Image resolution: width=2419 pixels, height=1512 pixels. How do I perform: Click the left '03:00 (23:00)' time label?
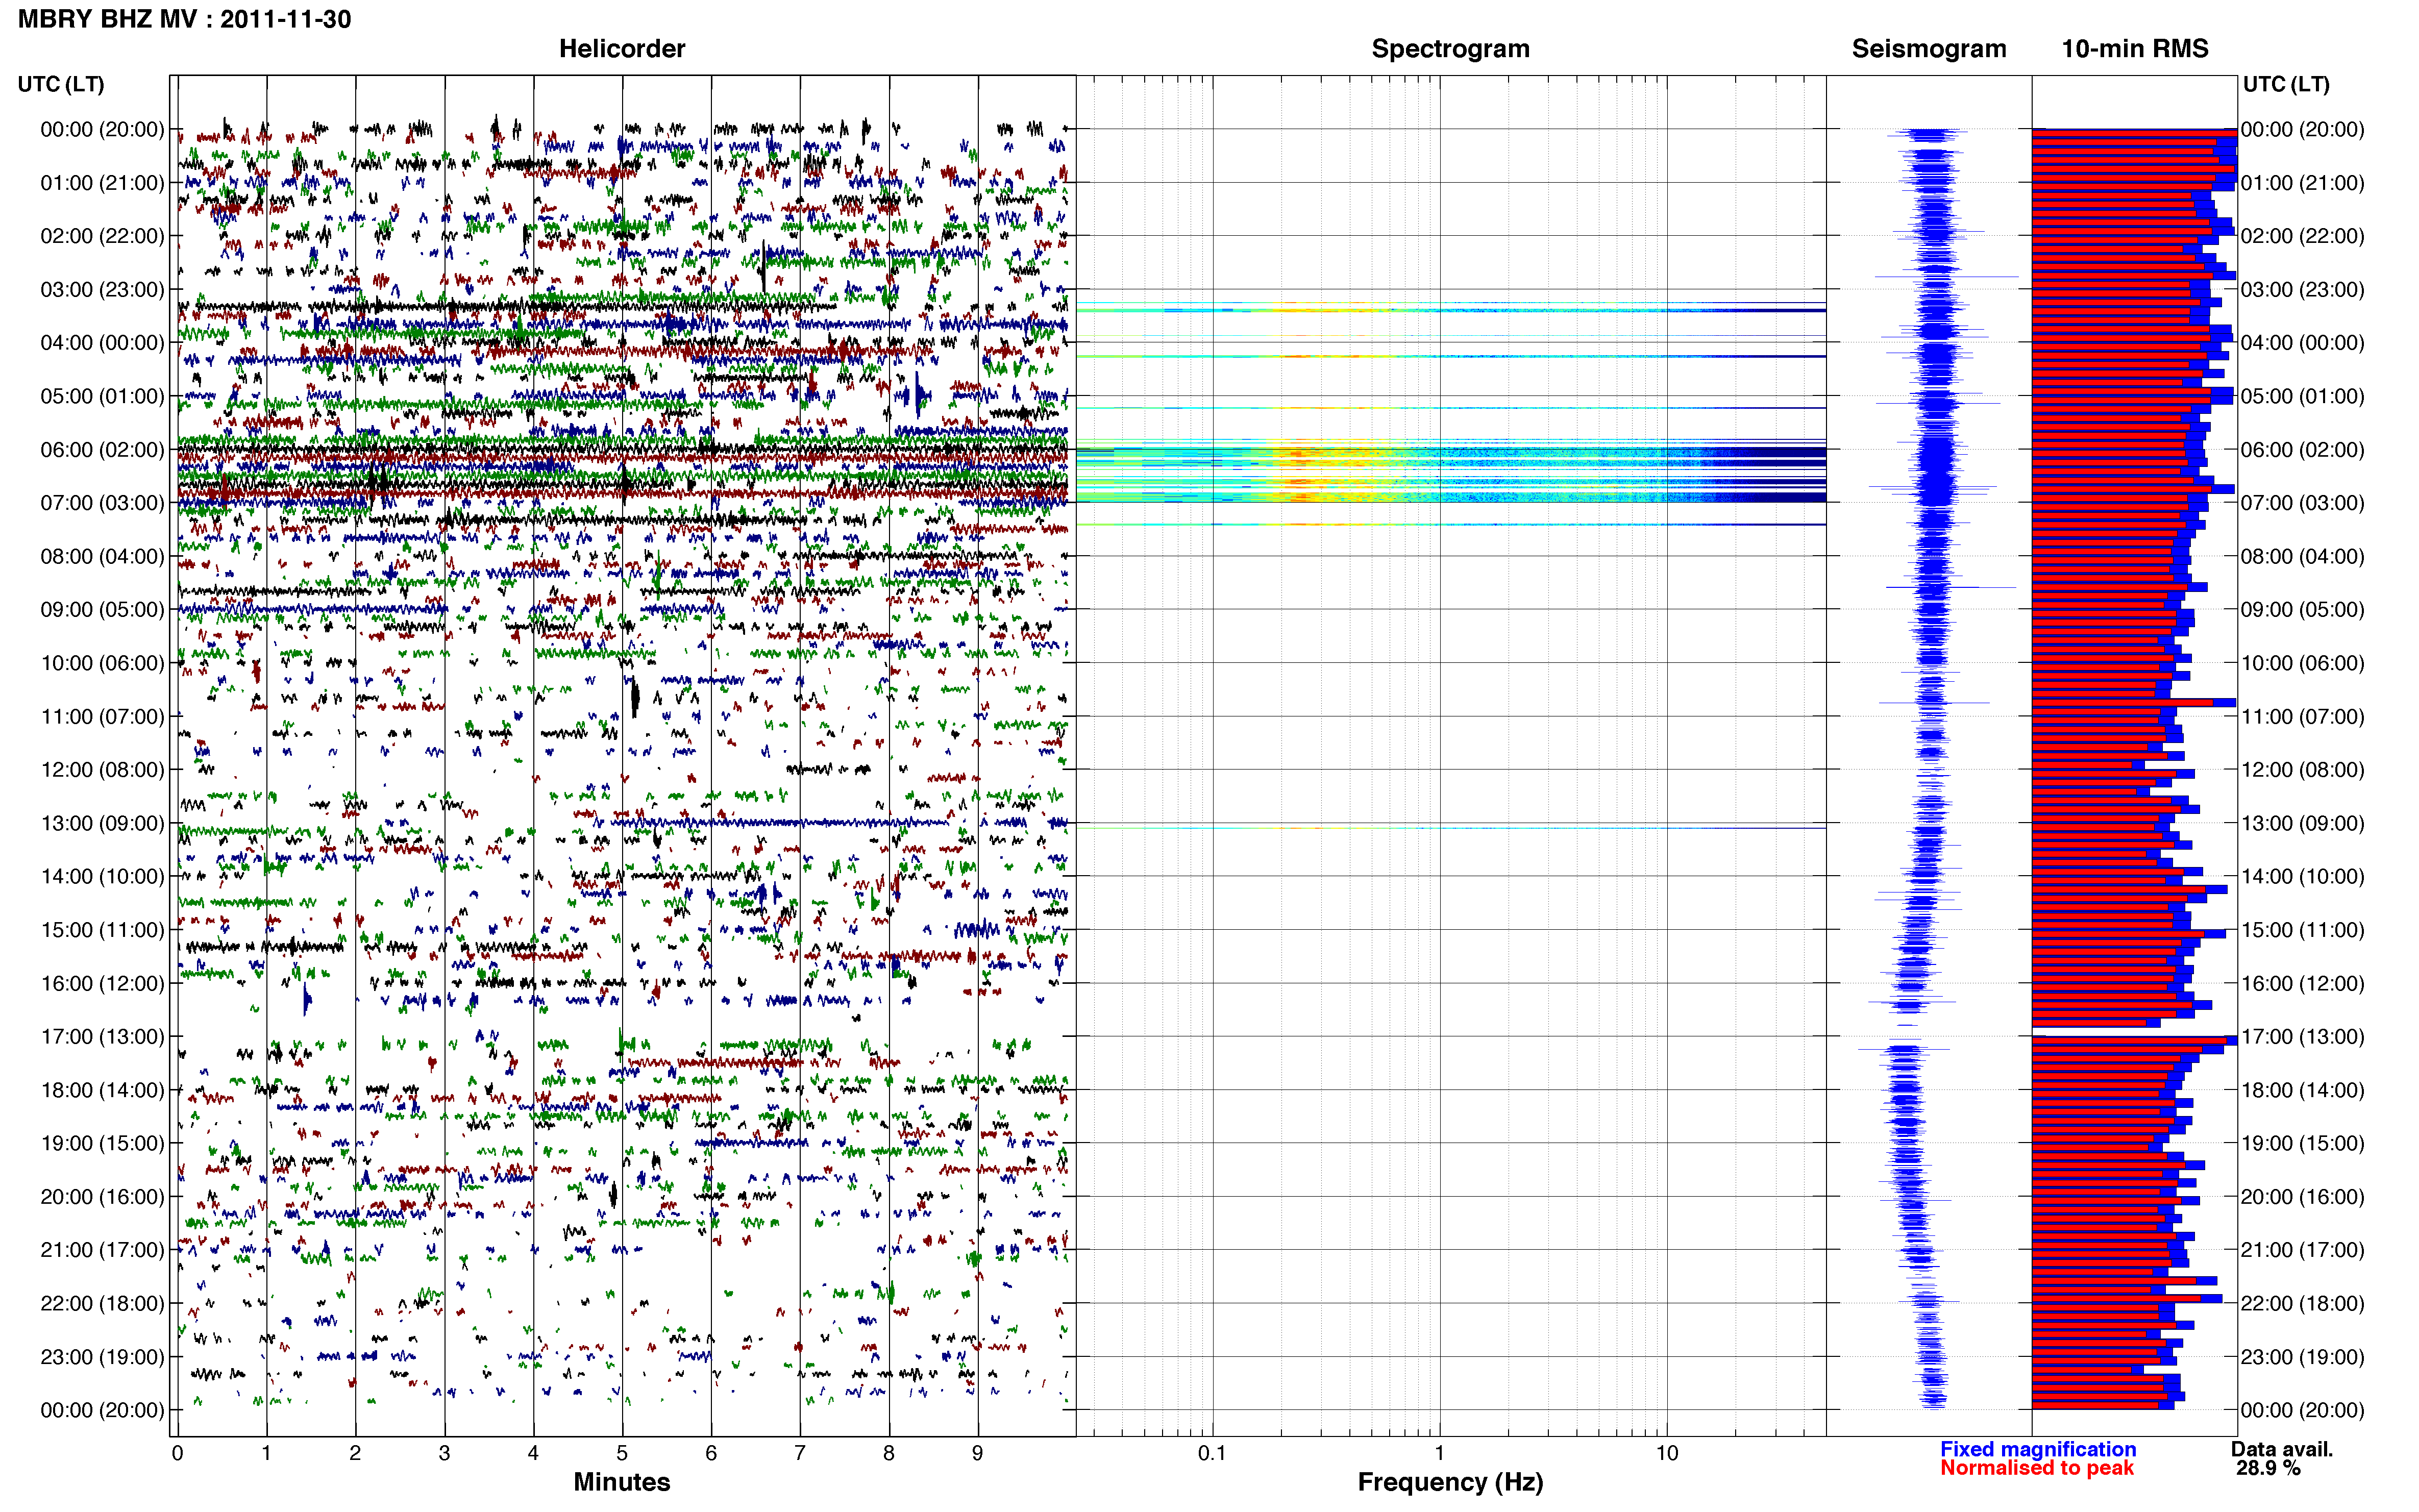(102, 289)
